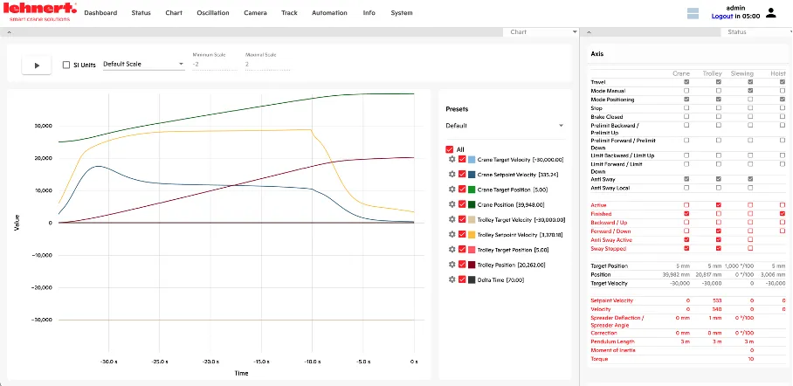
Task: Open the System menu item
Action: pos(402,12)
